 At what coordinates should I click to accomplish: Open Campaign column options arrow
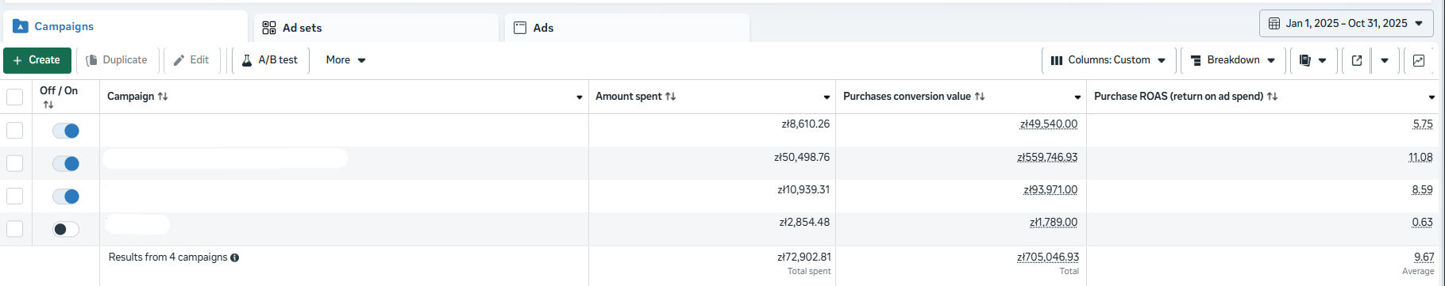579,97
